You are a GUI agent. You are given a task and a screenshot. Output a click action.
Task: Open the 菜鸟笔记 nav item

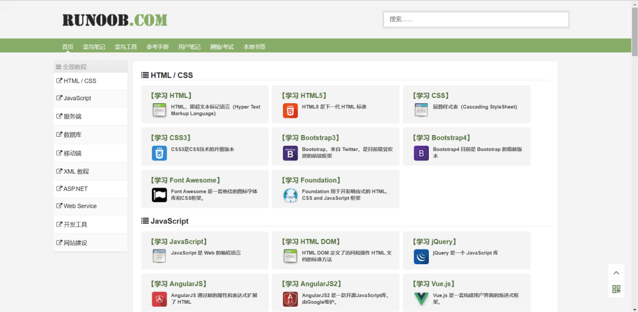click(x=94, y=47)
